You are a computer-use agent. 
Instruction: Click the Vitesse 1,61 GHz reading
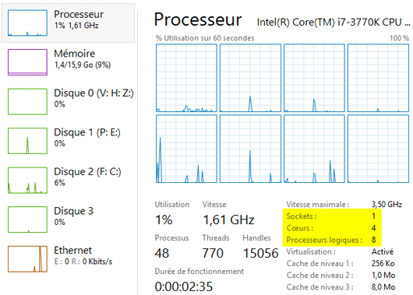pos(228,219)
